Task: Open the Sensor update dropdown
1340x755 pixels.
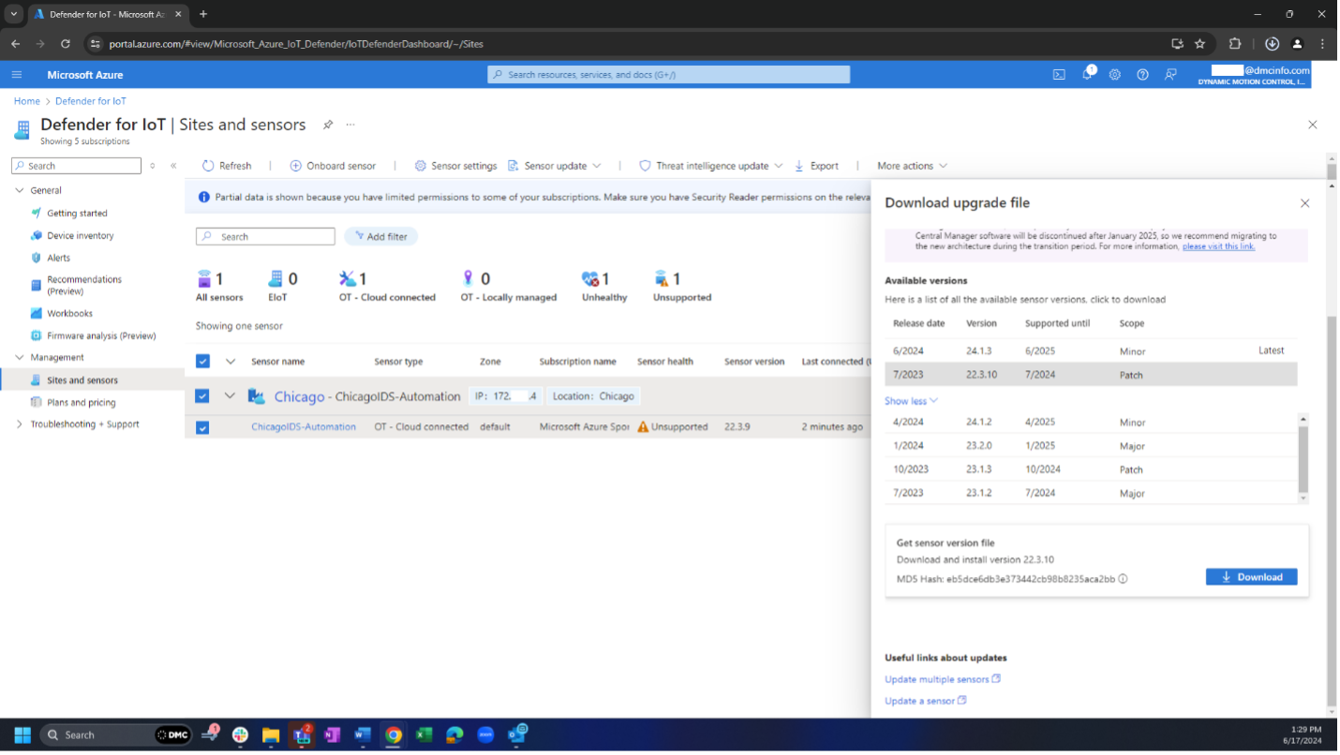Action: pyautogui.click(x=554, y=166)
